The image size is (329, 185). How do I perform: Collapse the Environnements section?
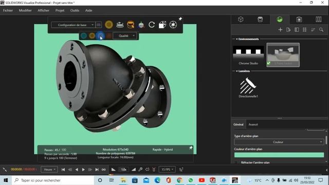pyautogui.click(x=236, y=39)
